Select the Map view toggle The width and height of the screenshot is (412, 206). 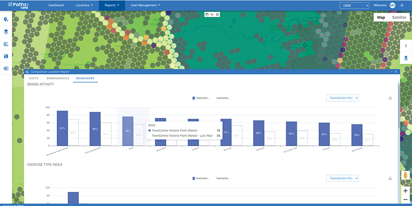click(x=381, y=17)
